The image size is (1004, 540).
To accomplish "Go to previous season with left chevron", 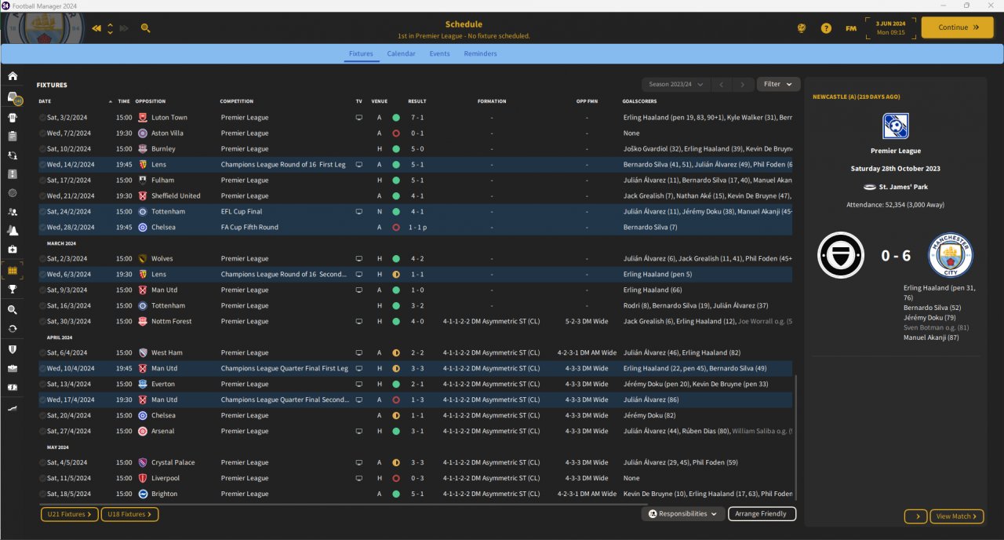I will 722,84.
